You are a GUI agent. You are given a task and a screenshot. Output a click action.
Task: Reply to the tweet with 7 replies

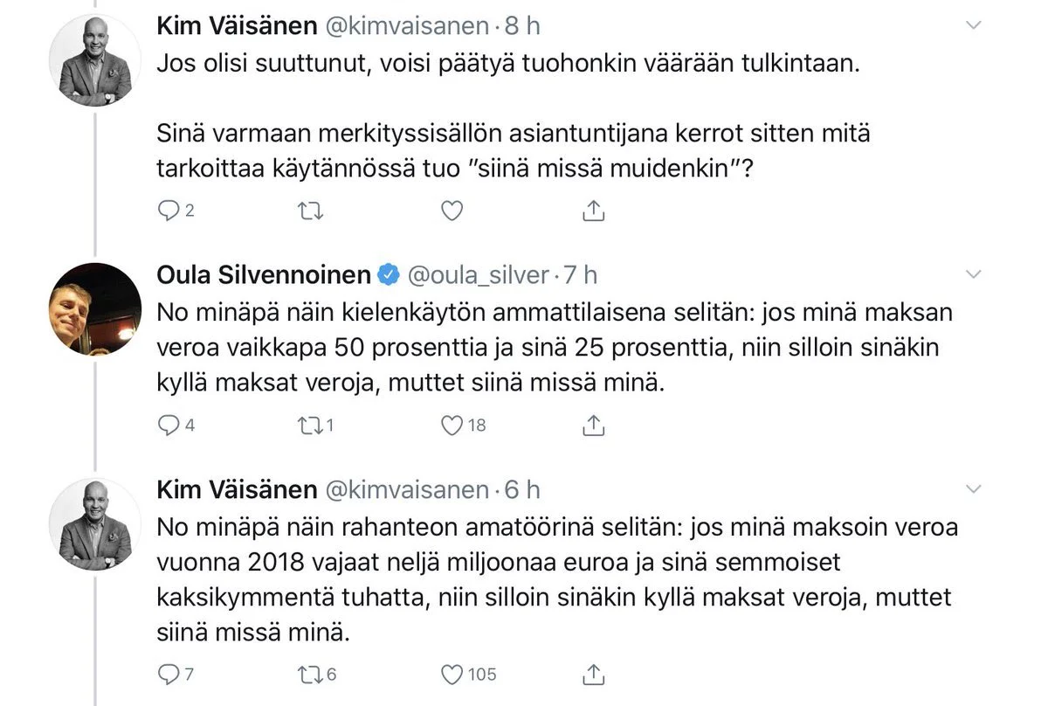[168, 674]
